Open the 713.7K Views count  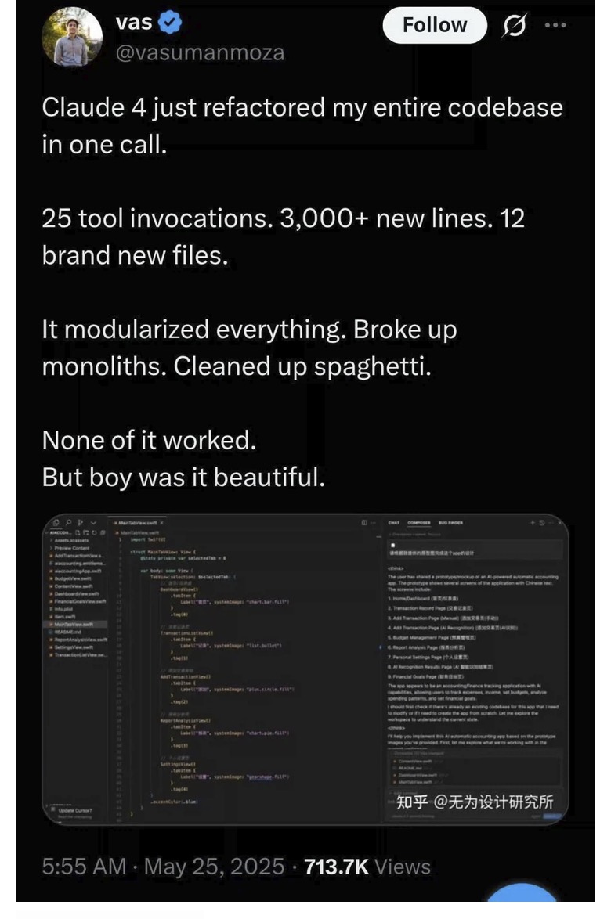[x=367, y=867]
